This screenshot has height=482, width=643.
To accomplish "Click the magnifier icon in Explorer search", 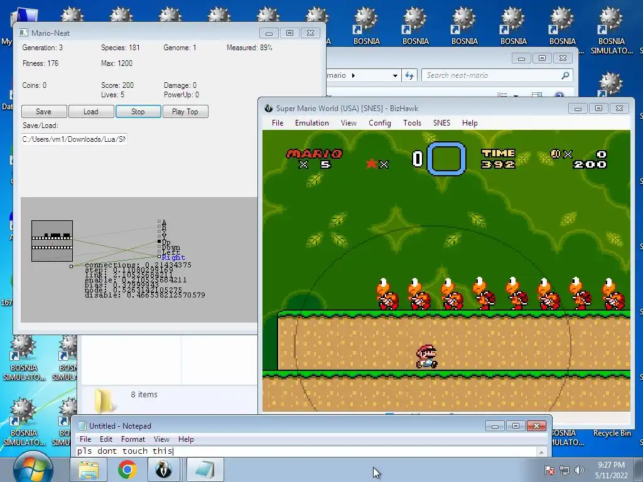I will point(565,75).
